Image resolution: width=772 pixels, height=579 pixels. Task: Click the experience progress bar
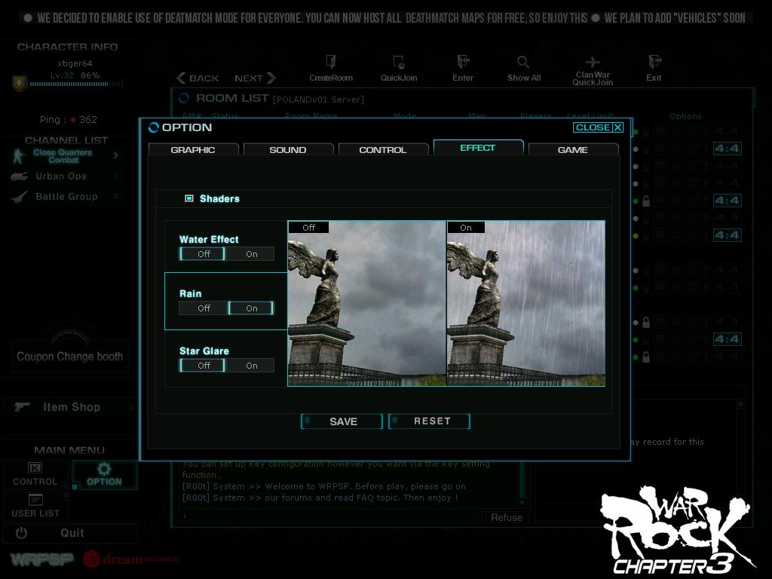[76, 84]
